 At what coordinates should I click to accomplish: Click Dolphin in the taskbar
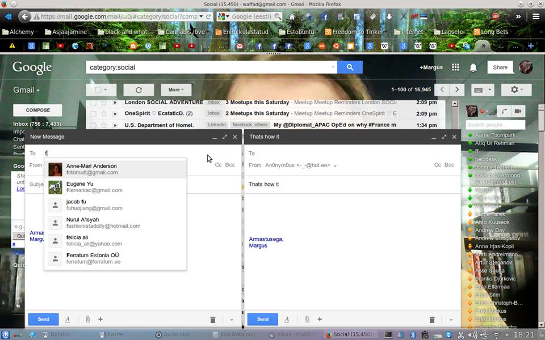[x=56, y=334]
